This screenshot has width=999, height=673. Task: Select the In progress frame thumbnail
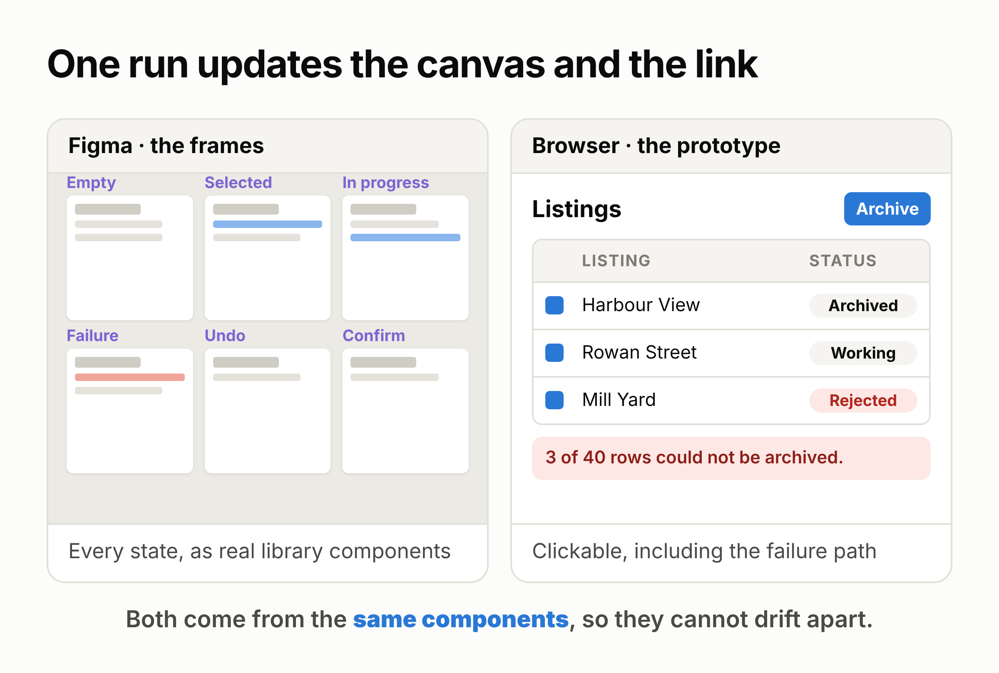(x=405, y=258)
